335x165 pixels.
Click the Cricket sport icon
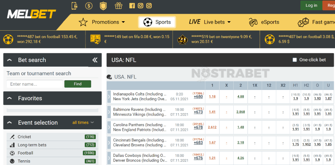point(12,137)
